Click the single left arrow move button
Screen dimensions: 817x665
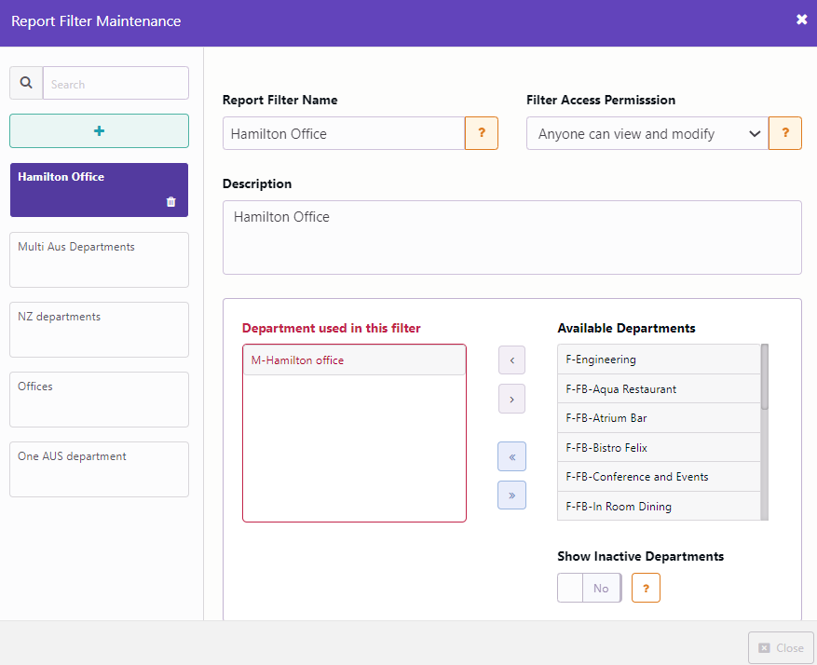click(x=511, y=360)
